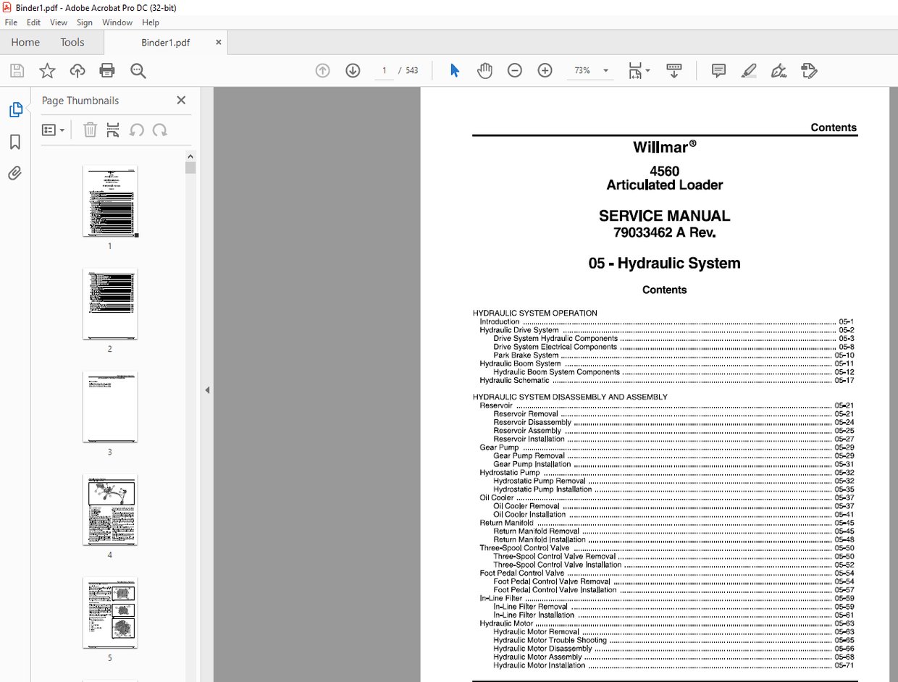Click the delete page trash icon

coord(90,130)
